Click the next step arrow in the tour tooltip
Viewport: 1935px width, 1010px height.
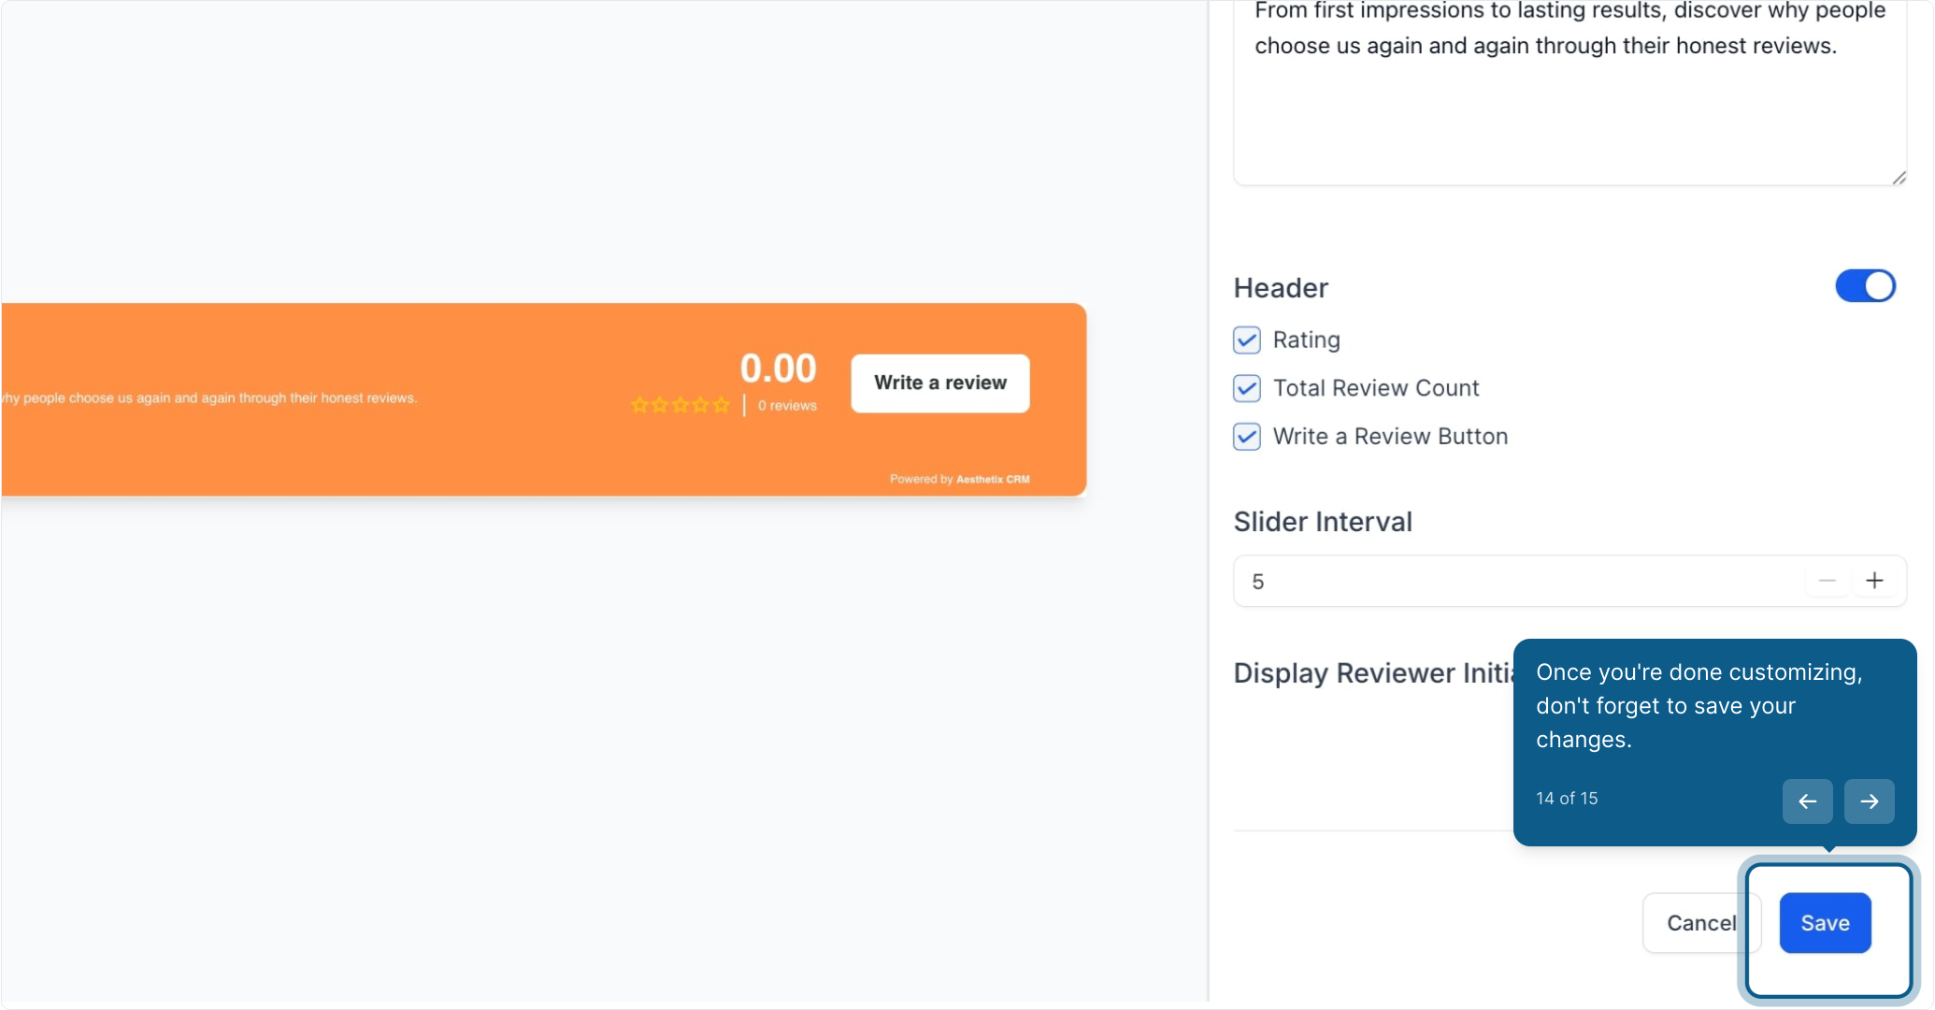(x=1869, y=801)
